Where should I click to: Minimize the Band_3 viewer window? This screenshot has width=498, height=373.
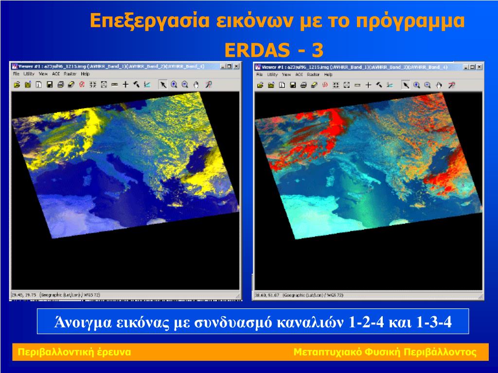click(466, 67)
